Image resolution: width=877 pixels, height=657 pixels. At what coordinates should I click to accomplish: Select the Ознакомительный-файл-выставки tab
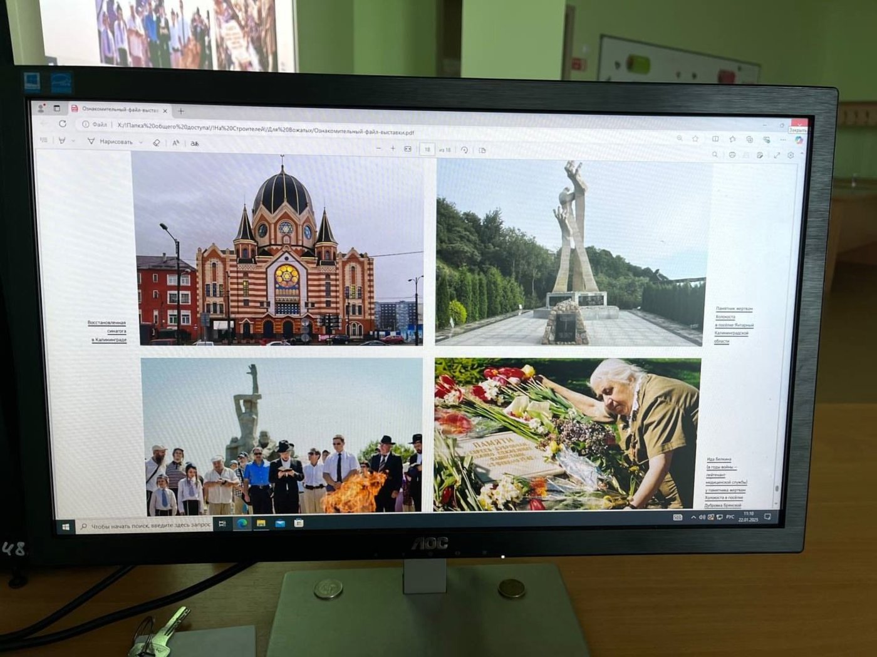[x=119, y=109]
